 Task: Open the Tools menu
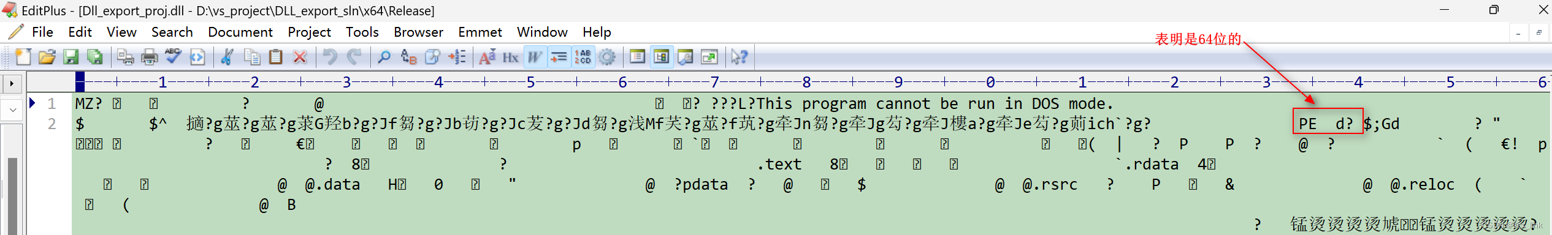click(x=362, y=32)
